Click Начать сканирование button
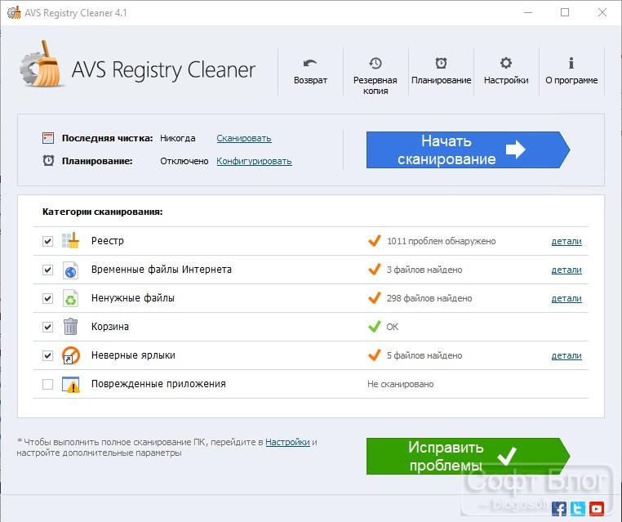622x522 pixels. coord(468,149)
